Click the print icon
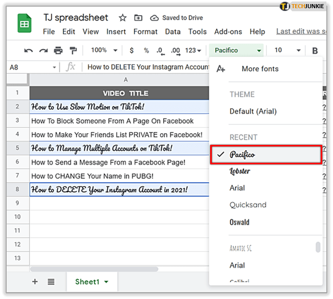Image resolution: width=333 pixels, height=299 pixels. pyautogui.click(x=58, y=51)
